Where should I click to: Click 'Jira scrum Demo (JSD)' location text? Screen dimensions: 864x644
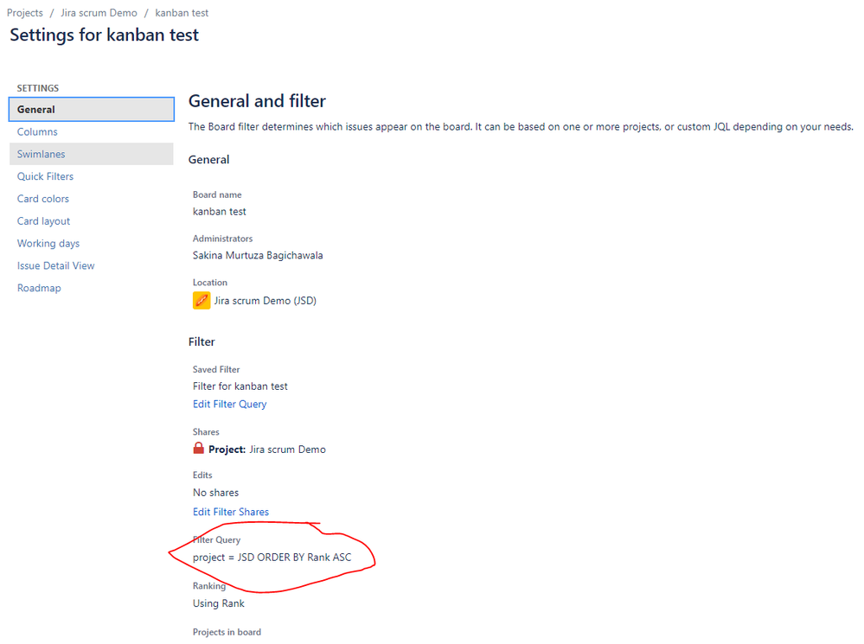(x=265, y=301)
